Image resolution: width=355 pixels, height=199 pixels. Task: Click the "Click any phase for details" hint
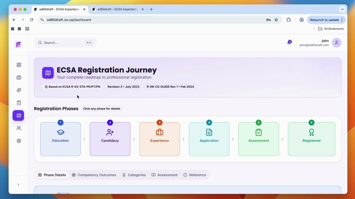[102, 109]
